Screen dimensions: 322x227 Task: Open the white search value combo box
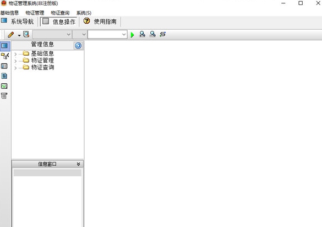[107, 34]
